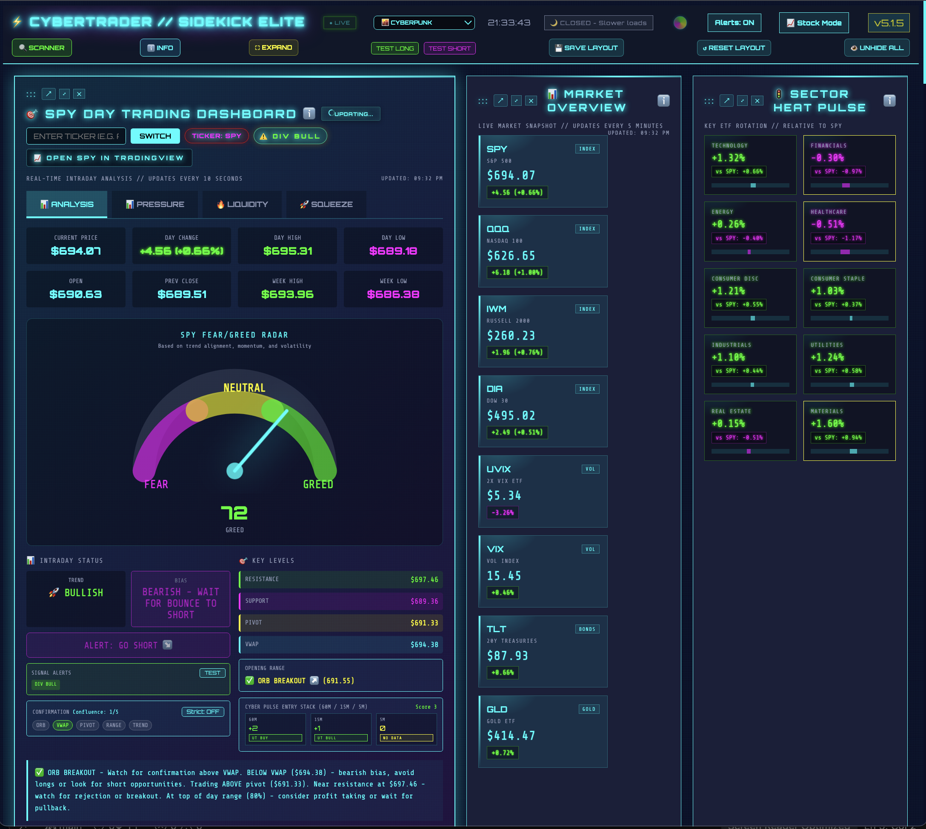Viewport: 926px width, 829px height.
Task: Switch to the SQUEEZE tab
Action: (326, 204)
